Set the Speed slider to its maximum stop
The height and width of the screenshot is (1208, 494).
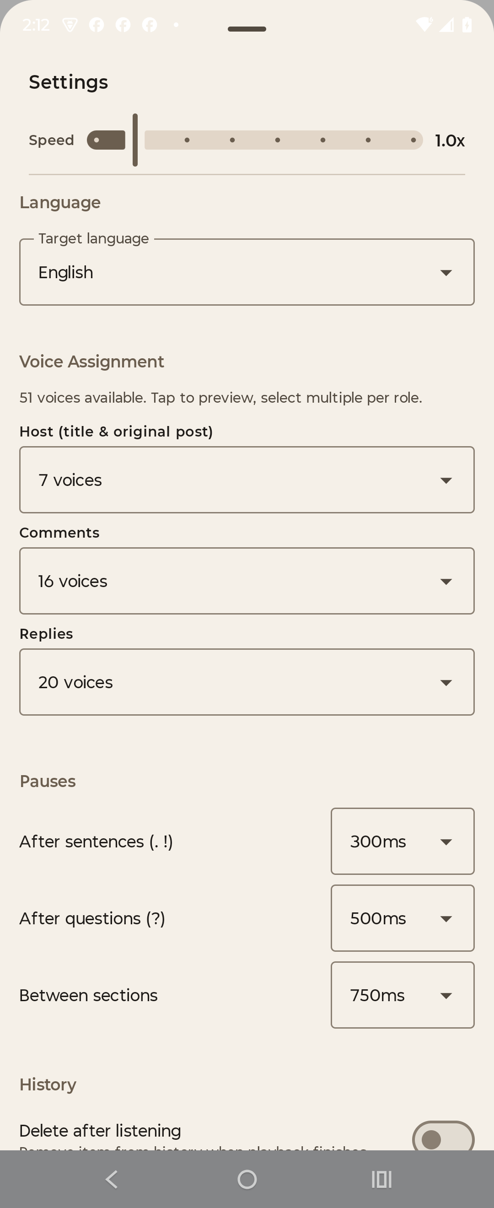click(x=413, y=140)
